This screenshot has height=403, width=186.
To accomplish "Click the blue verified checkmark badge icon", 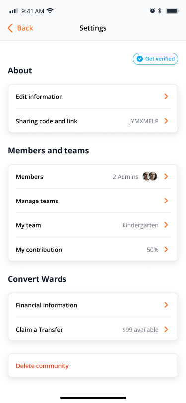I will (140, 59).
